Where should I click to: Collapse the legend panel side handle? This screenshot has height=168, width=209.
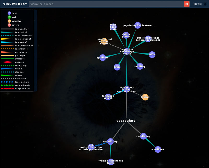click(36, 51)
